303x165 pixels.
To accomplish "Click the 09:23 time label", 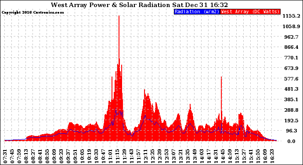I will tap(61, 156).
